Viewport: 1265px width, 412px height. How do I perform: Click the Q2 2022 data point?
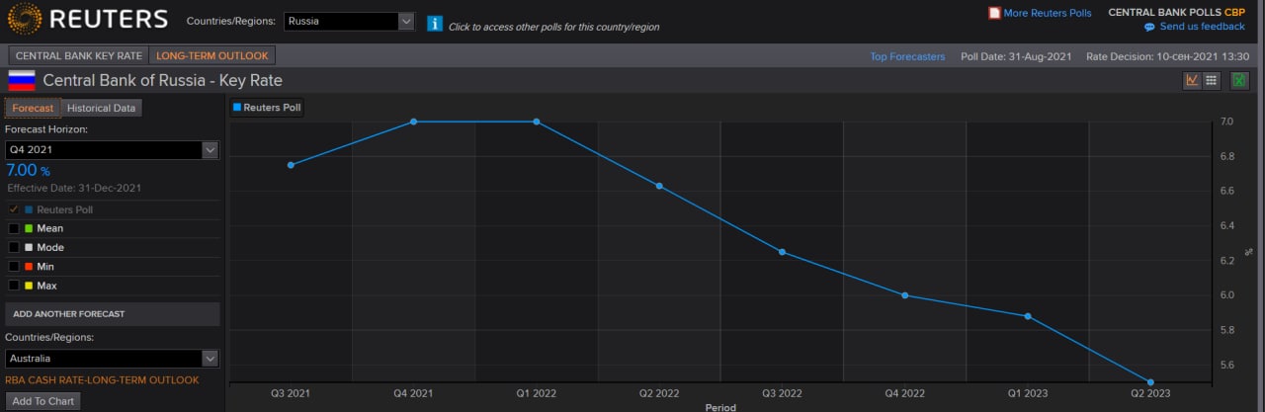pos(659,186)
